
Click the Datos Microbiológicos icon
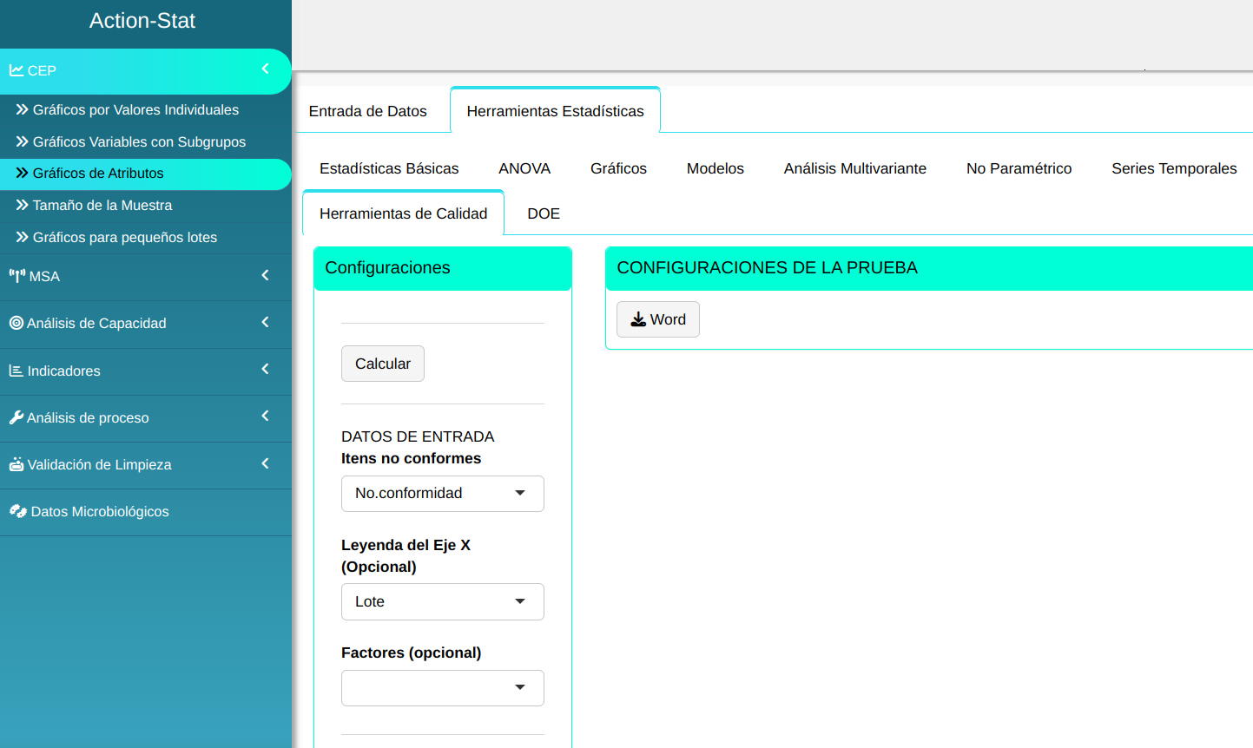pos(18,511)
